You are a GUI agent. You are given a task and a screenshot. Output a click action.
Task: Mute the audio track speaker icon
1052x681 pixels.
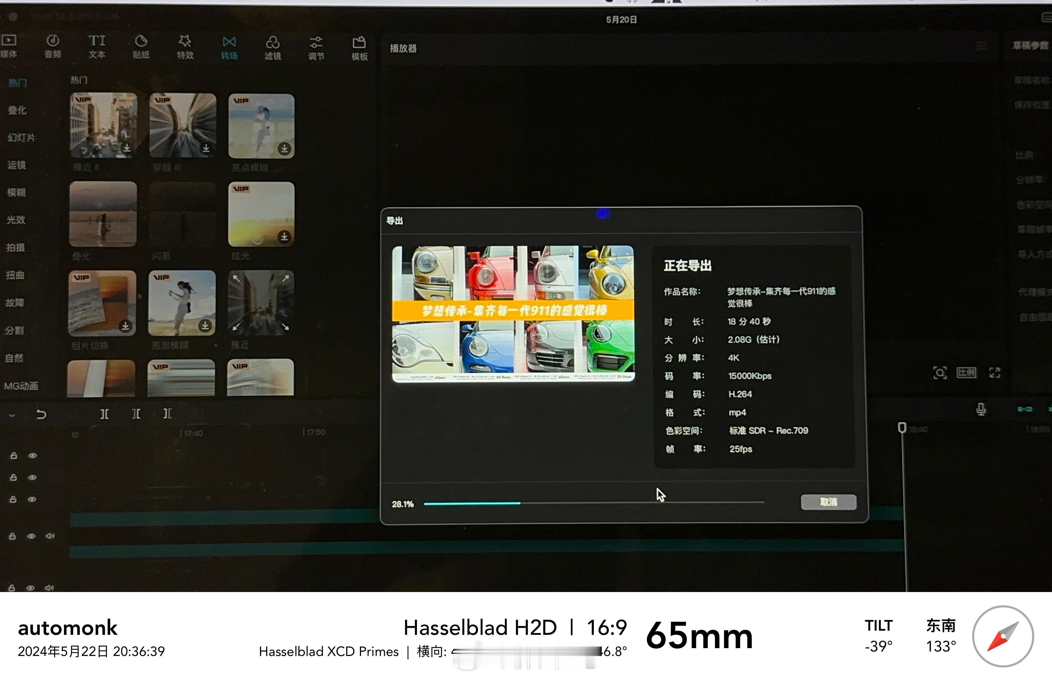tap(50, 536)
